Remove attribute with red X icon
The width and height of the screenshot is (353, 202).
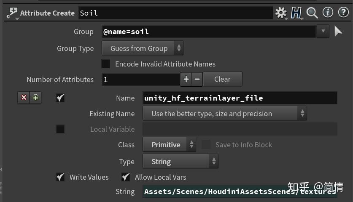click(24, 98)
